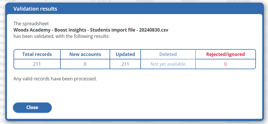The height and width of the screenshot is (124, 268).
Task: Click the Not yet available cell
Action: pos(168,64)
